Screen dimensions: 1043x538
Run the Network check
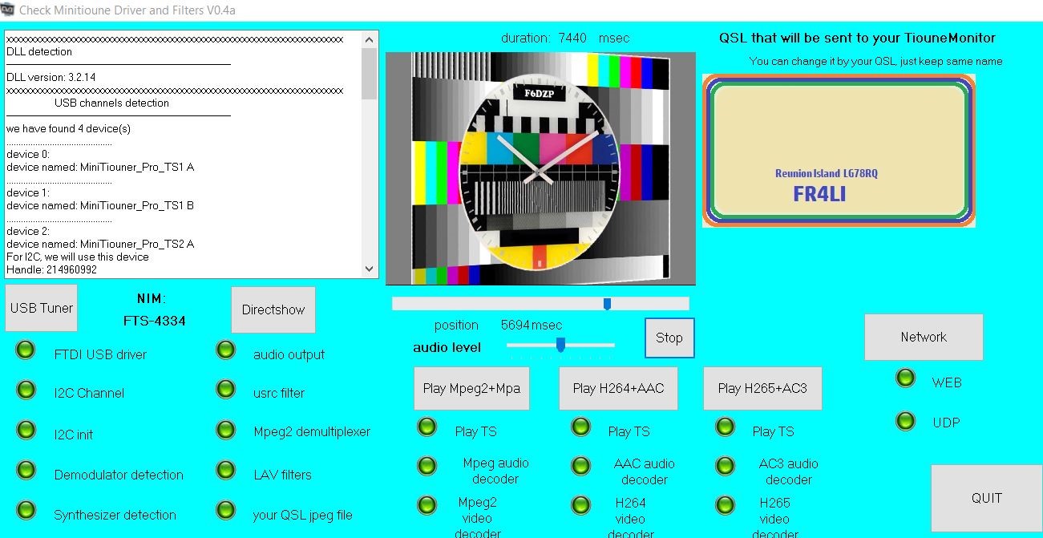[x=924, y=337]
